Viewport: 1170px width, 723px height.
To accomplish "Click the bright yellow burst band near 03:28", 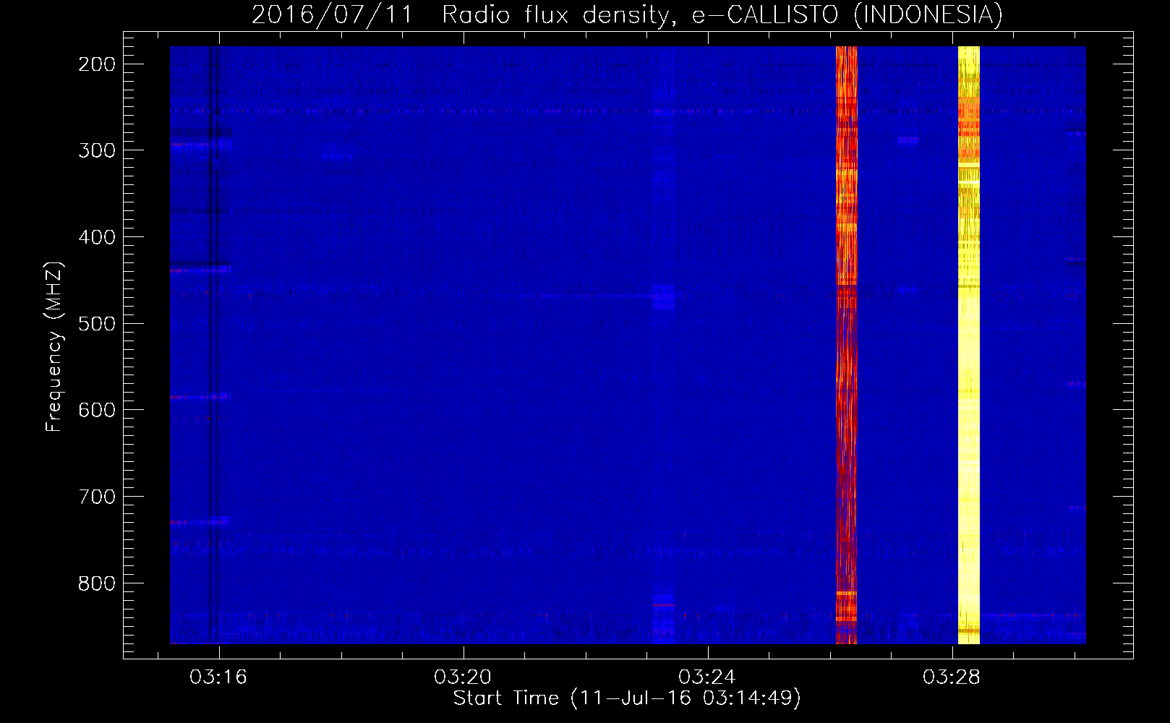I will (x=969, y=345).
